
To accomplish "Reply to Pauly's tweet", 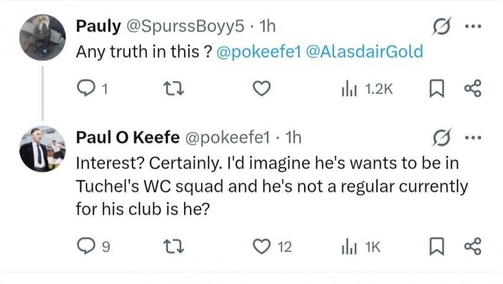I will 86,89.
